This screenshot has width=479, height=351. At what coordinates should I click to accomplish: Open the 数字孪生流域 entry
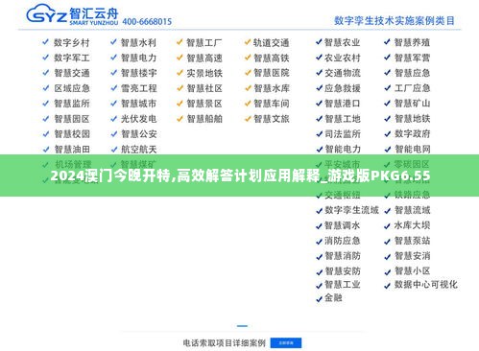(x=351, y=210)
